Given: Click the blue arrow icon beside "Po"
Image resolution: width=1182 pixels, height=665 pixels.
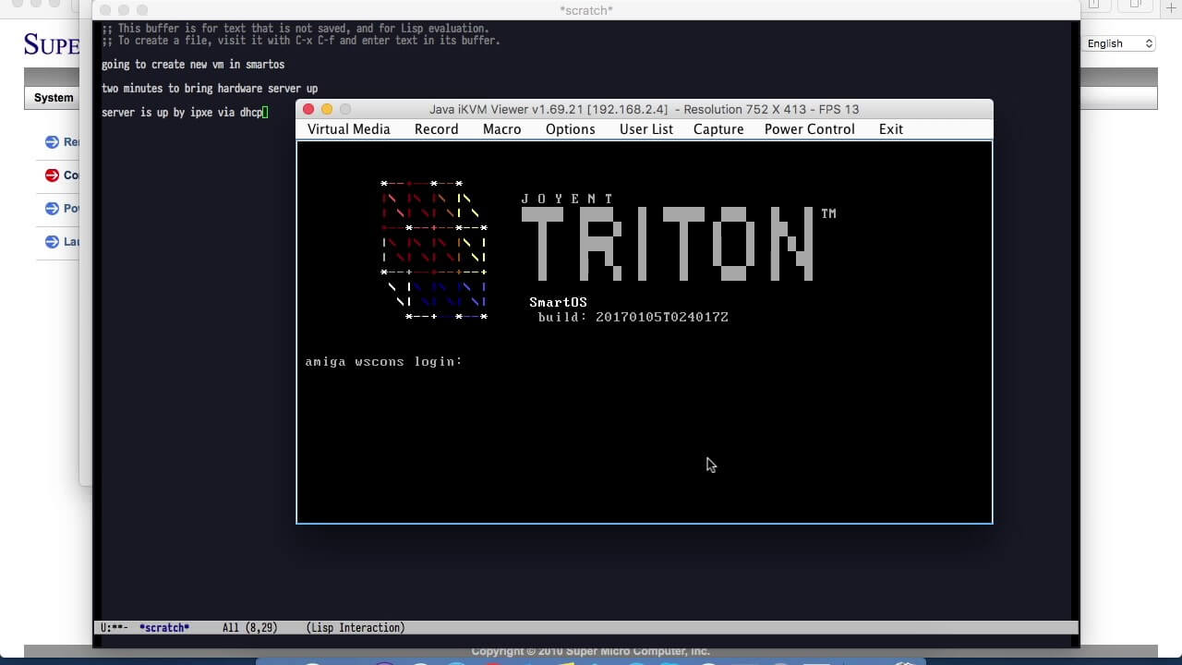Looking at the screenshot, I should (52, 209).
